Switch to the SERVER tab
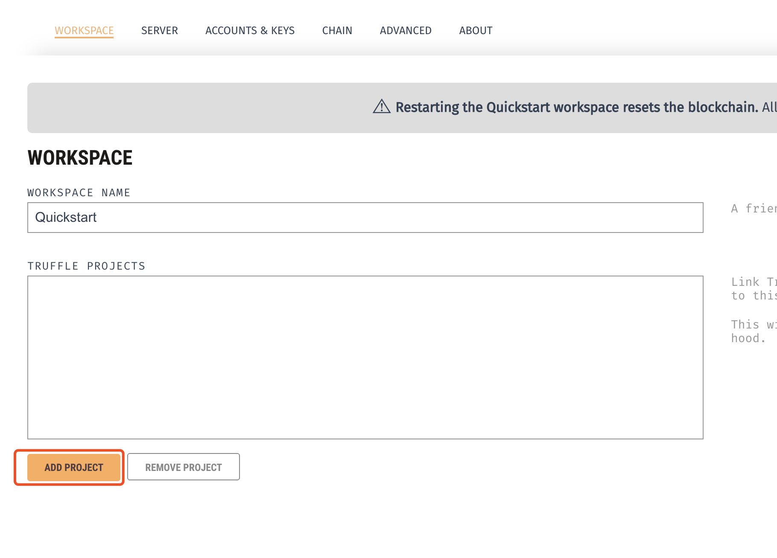 click(160, 30)
